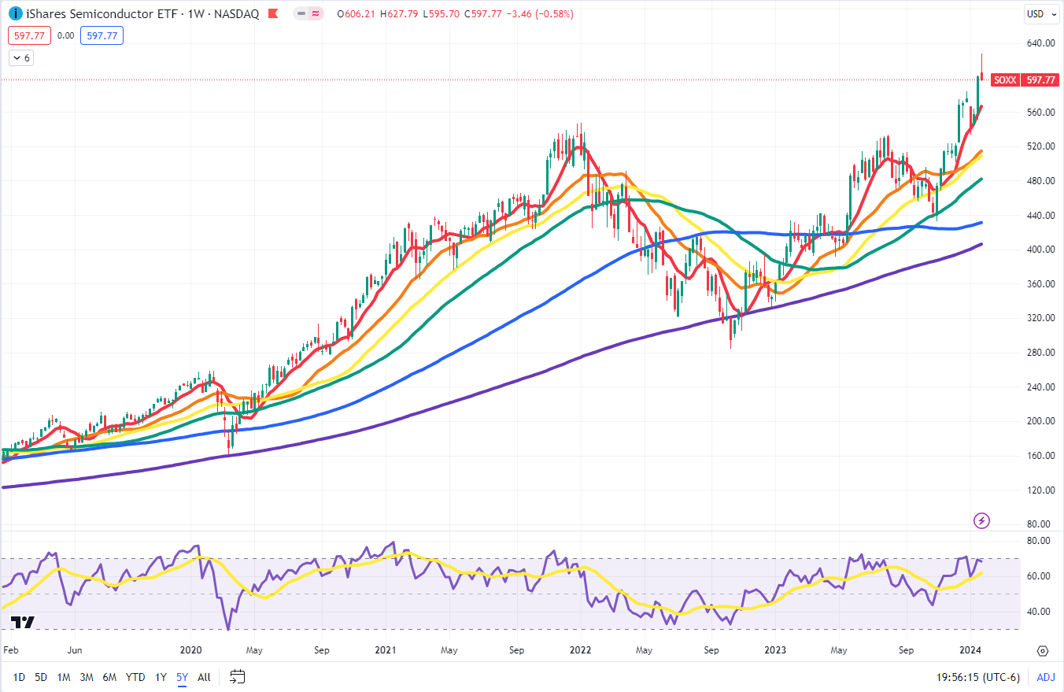Click the 0.00 spread value
The image size is (1064, 692).
click(66, 35)
